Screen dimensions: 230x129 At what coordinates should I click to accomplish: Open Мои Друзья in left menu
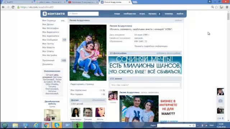pyautogui.click(x=48, y=24)
